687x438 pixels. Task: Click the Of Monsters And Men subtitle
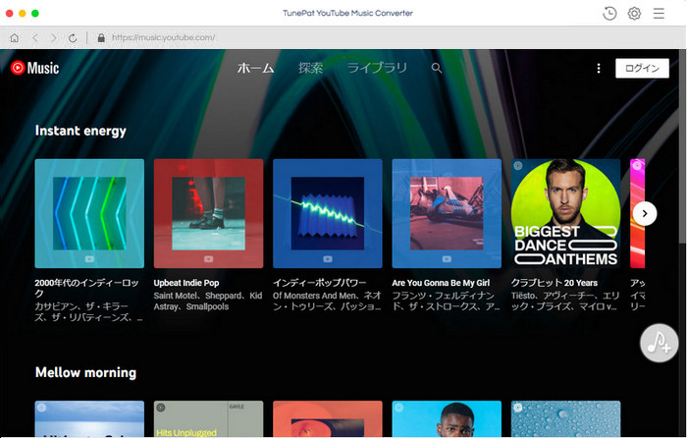pos(327,301)
